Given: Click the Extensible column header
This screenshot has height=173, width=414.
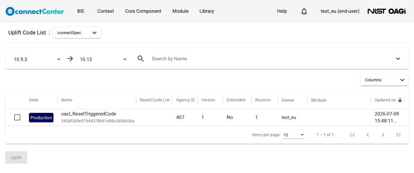Looking at the screenshot, I should (x=236, y=100).
